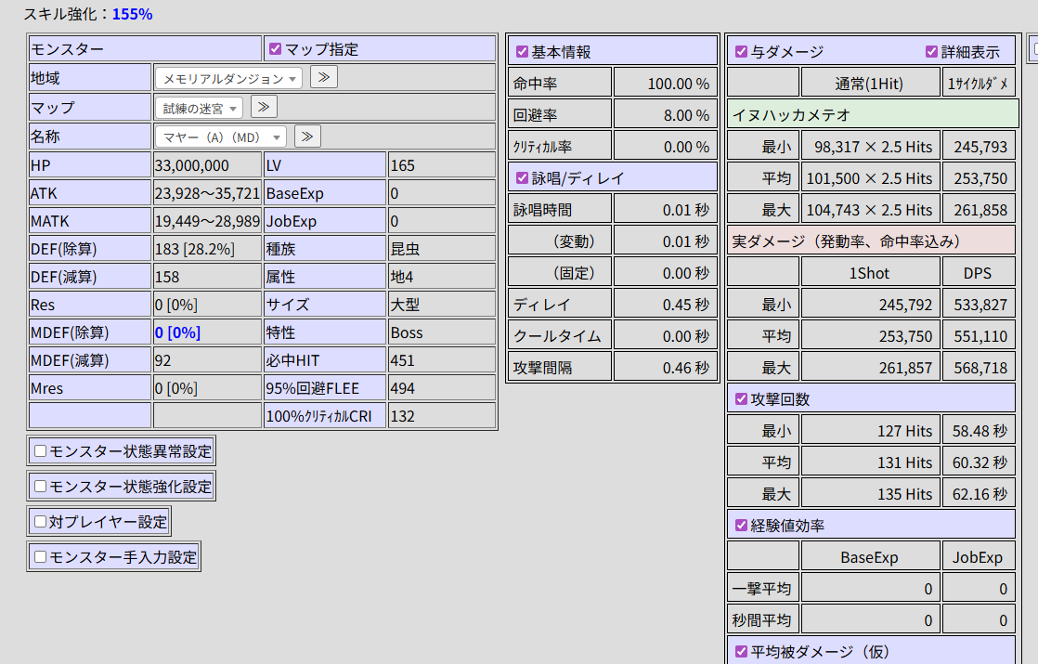This screenshot has width=1038, height=664.
Task: Hide the 経験値効率 section via checkbox
Action: tap(741, 526)
